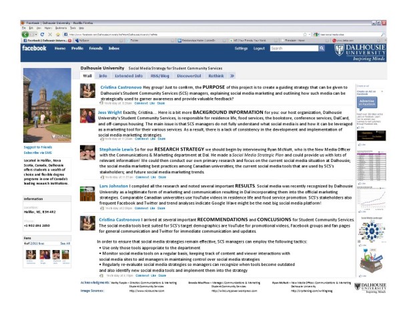The width and height of the screenshot is (407, 314).
Task: Select the Facebook Dalhousie University browser tab
Action: point(47,41)
